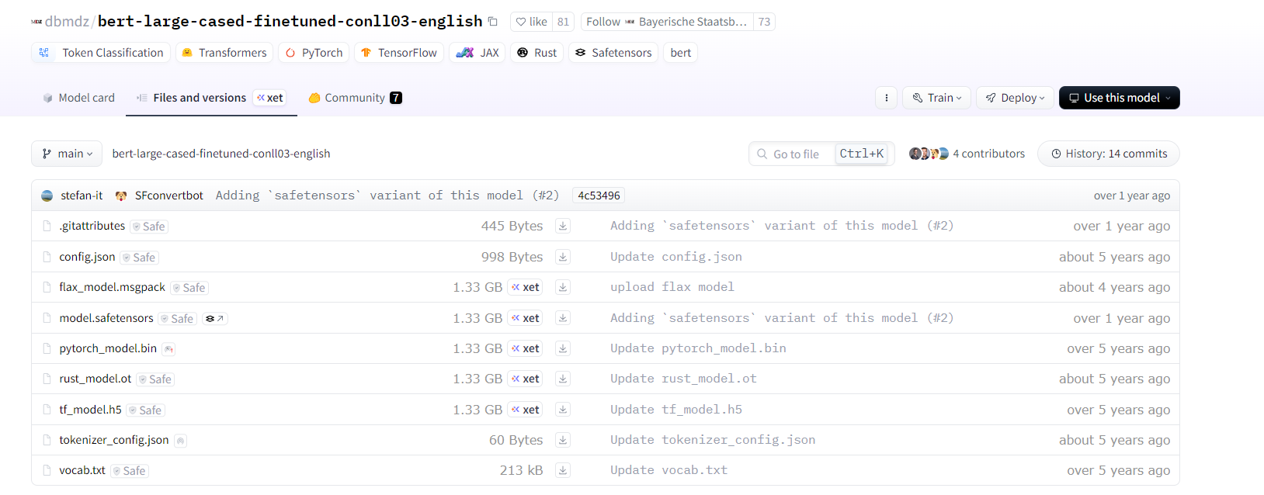This screenshot has height=495, width=1264.
Task: Open the SFconvertbot profile link
Action: [x=168, y=196]
